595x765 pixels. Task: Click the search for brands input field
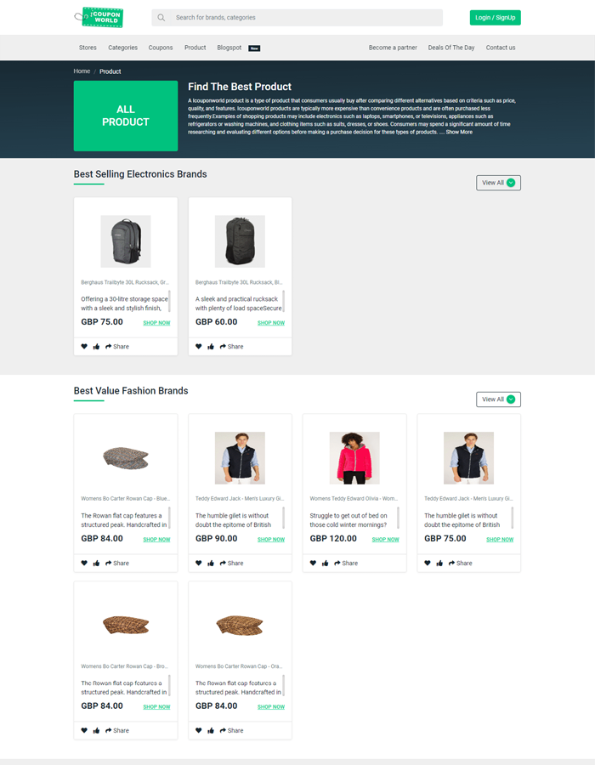pos(297,18)
